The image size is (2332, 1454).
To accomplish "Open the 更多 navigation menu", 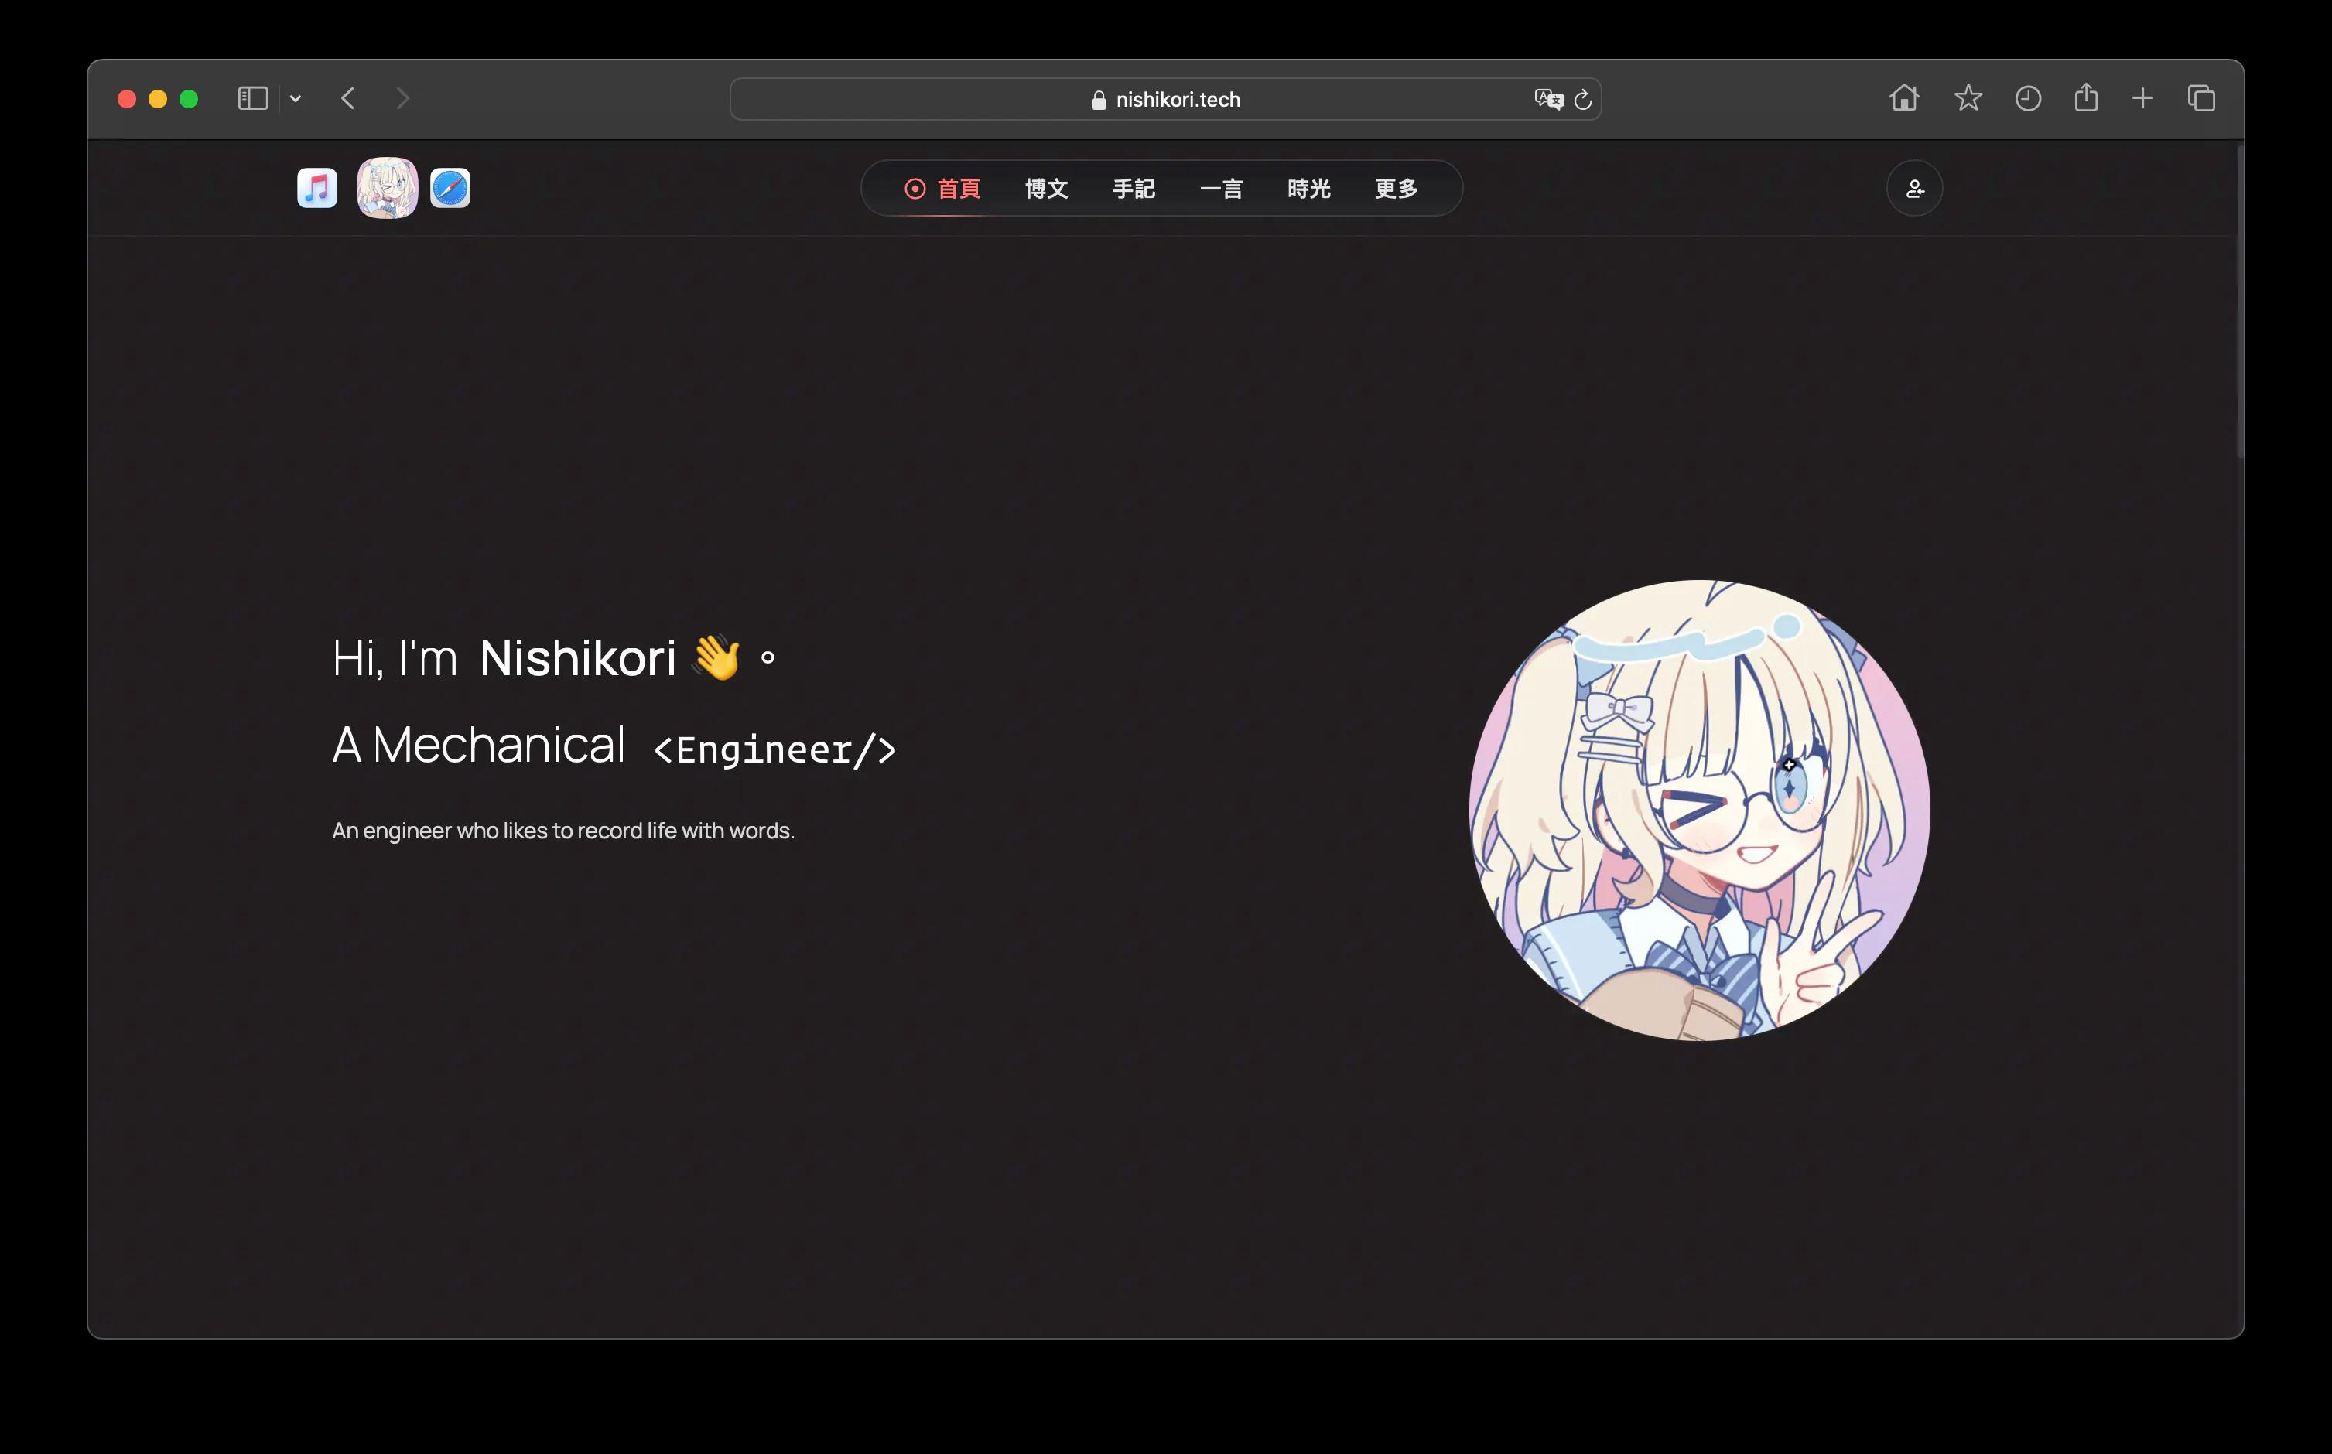I will pyautogui.click(x=1397, y=189).
